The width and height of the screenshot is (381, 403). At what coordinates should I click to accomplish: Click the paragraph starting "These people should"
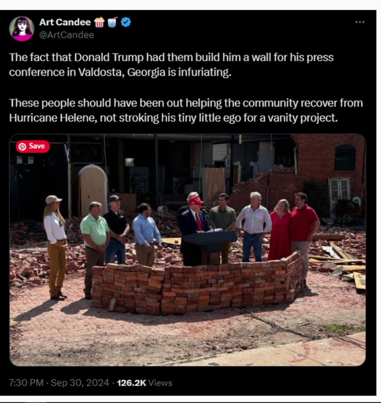[186, 111]
